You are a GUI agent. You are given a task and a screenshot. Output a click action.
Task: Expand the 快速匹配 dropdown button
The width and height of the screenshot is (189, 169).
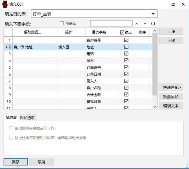click(171, 87)
